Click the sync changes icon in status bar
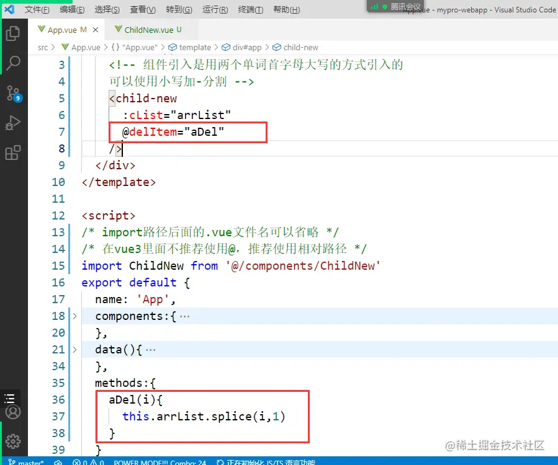This screenshot has height=465, width=558. pos(58,463)
